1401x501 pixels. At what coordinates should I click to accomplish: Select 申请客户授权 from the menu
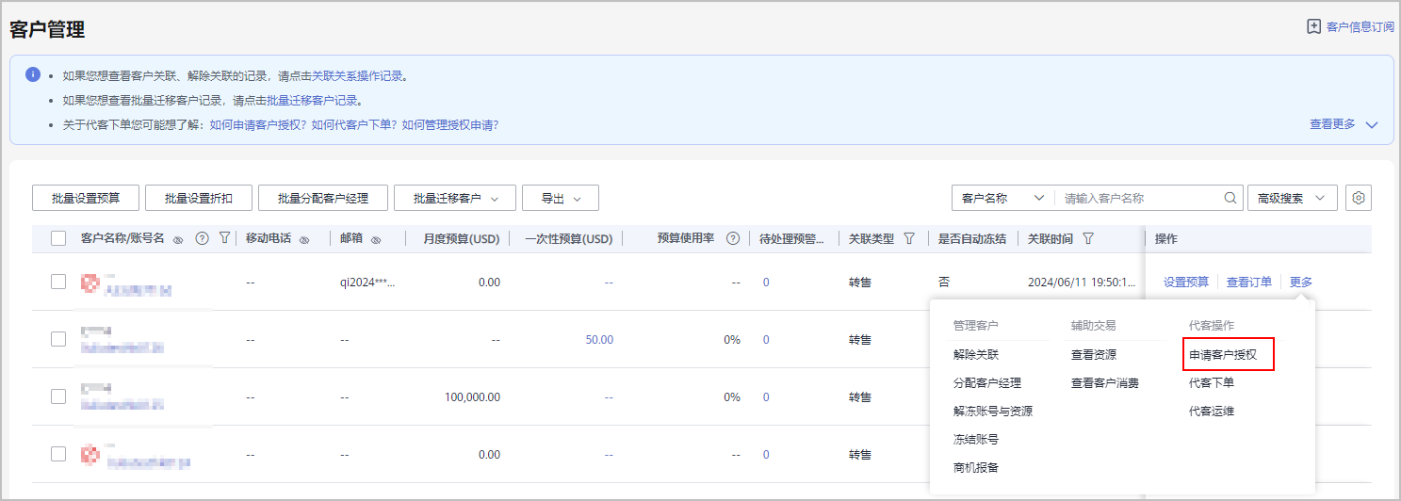pos(1230,355)
